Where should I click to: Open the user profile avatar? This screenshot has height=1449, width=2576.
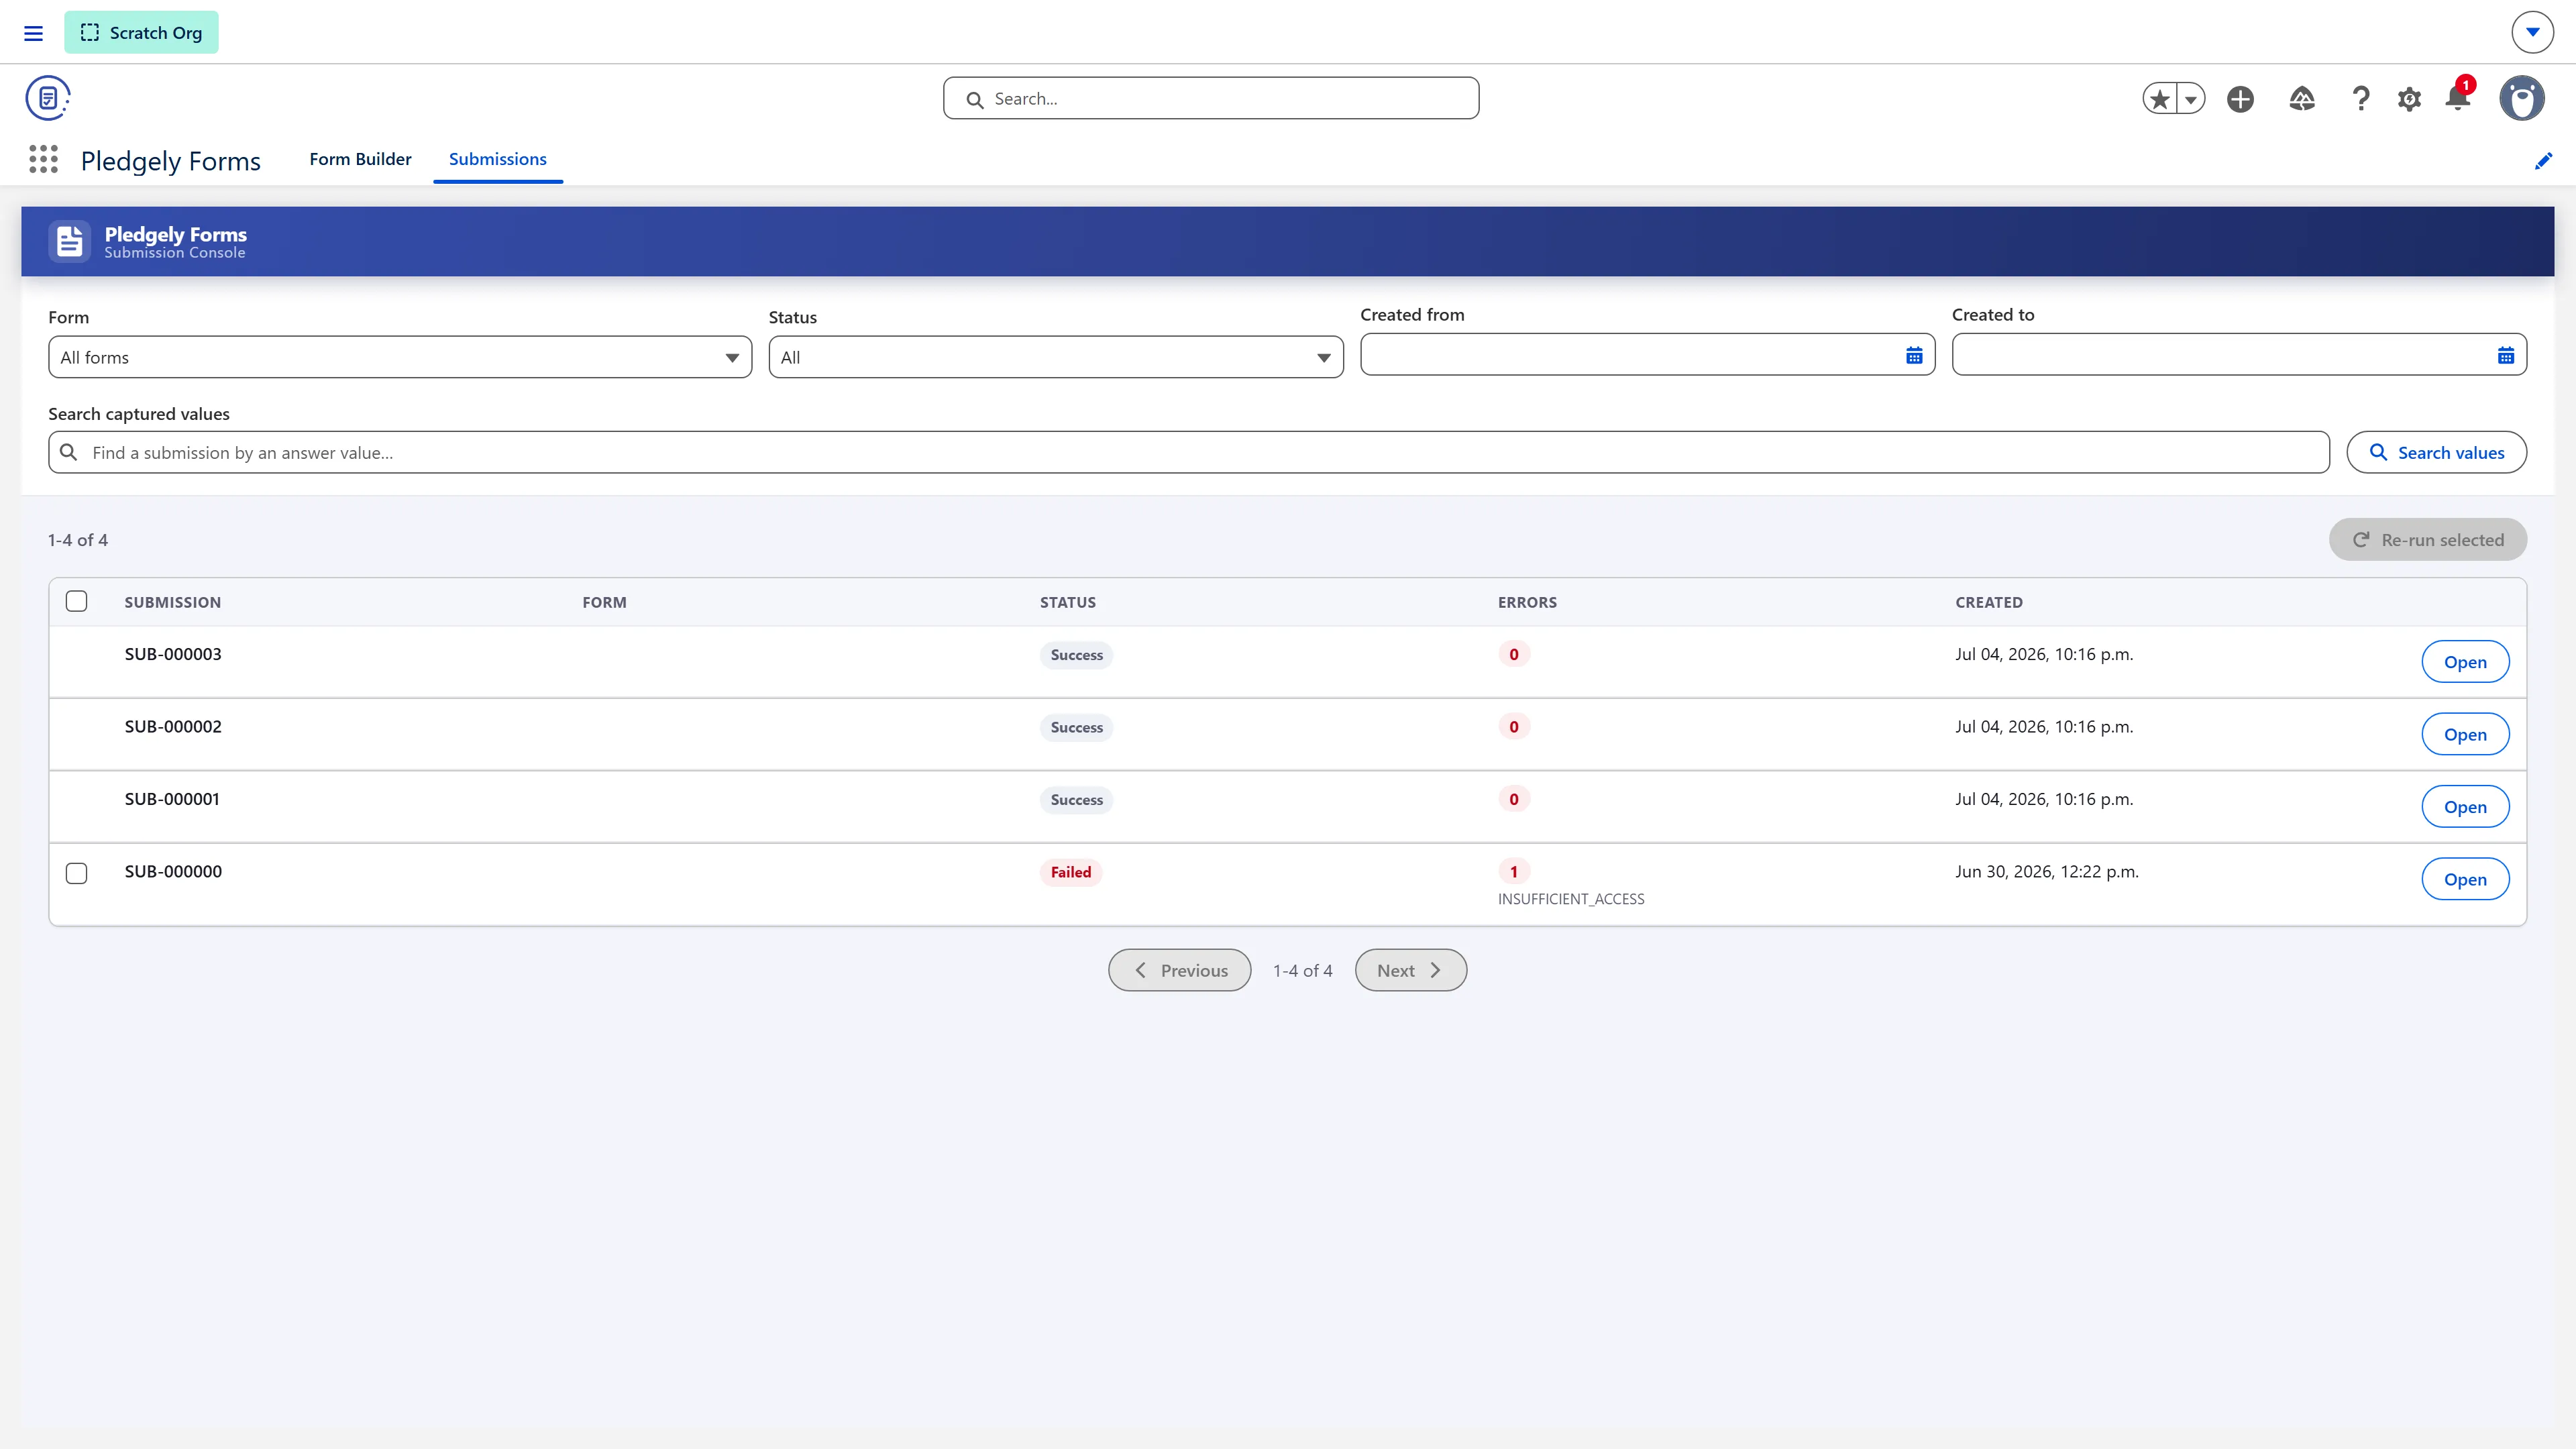pyautogui.click(x=2522, y=98)
